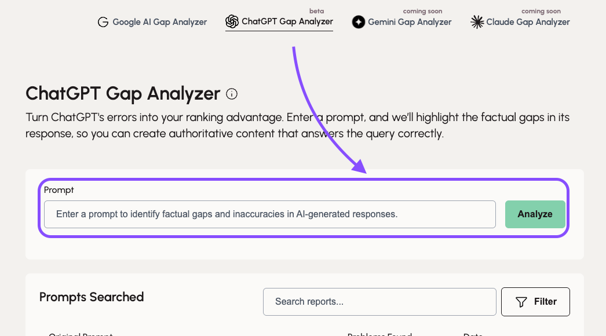The image size is (606, 336).
Task: Click the "Date" column header
Action: (473, 334)
